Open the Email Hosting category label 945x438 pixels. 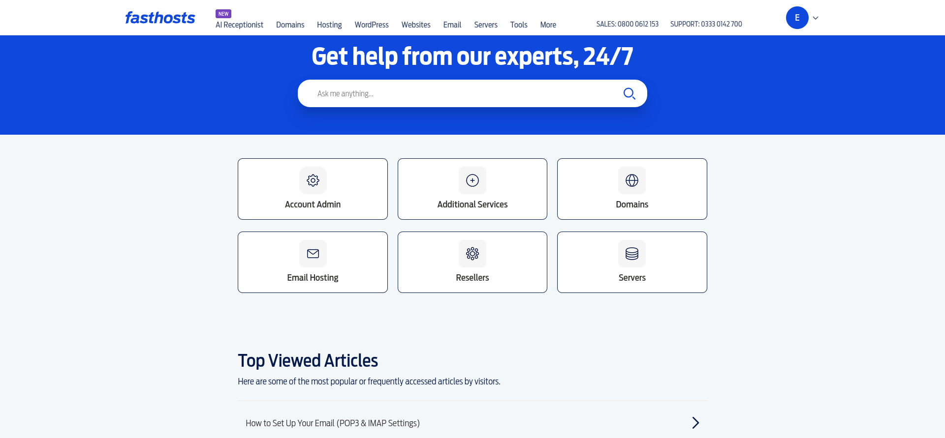tap(313, 278)
